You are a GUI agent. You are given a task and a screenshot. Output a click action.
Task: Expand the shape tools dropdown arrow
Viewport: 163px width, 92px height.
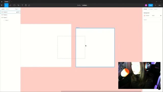coord(16,5)
